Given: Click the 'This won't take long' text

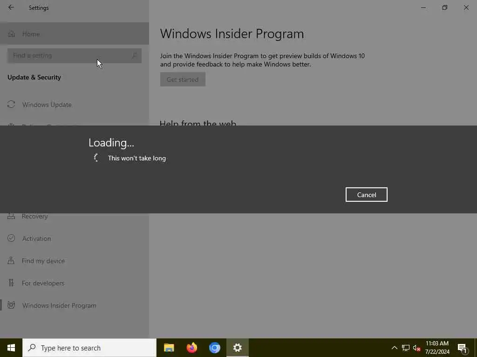Looking at the screenshot, I should 137,158.
